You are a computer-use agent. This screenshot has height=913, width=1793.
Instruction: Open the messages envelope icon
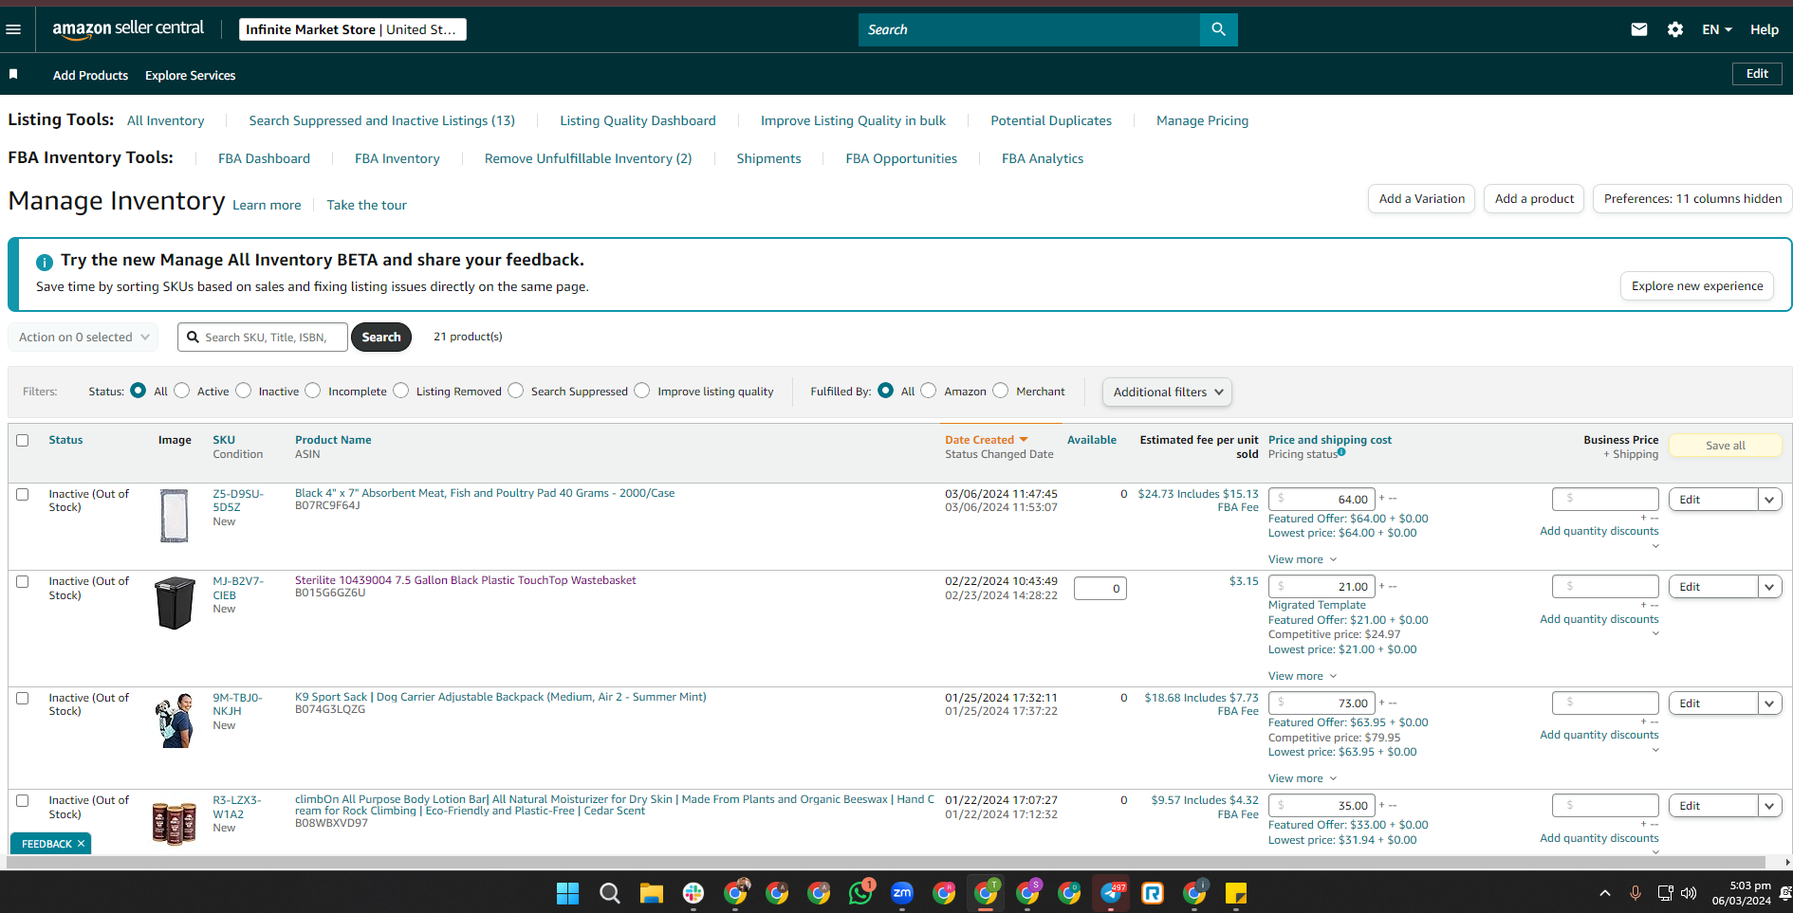pyautogui.click(x=1638, y=29)
